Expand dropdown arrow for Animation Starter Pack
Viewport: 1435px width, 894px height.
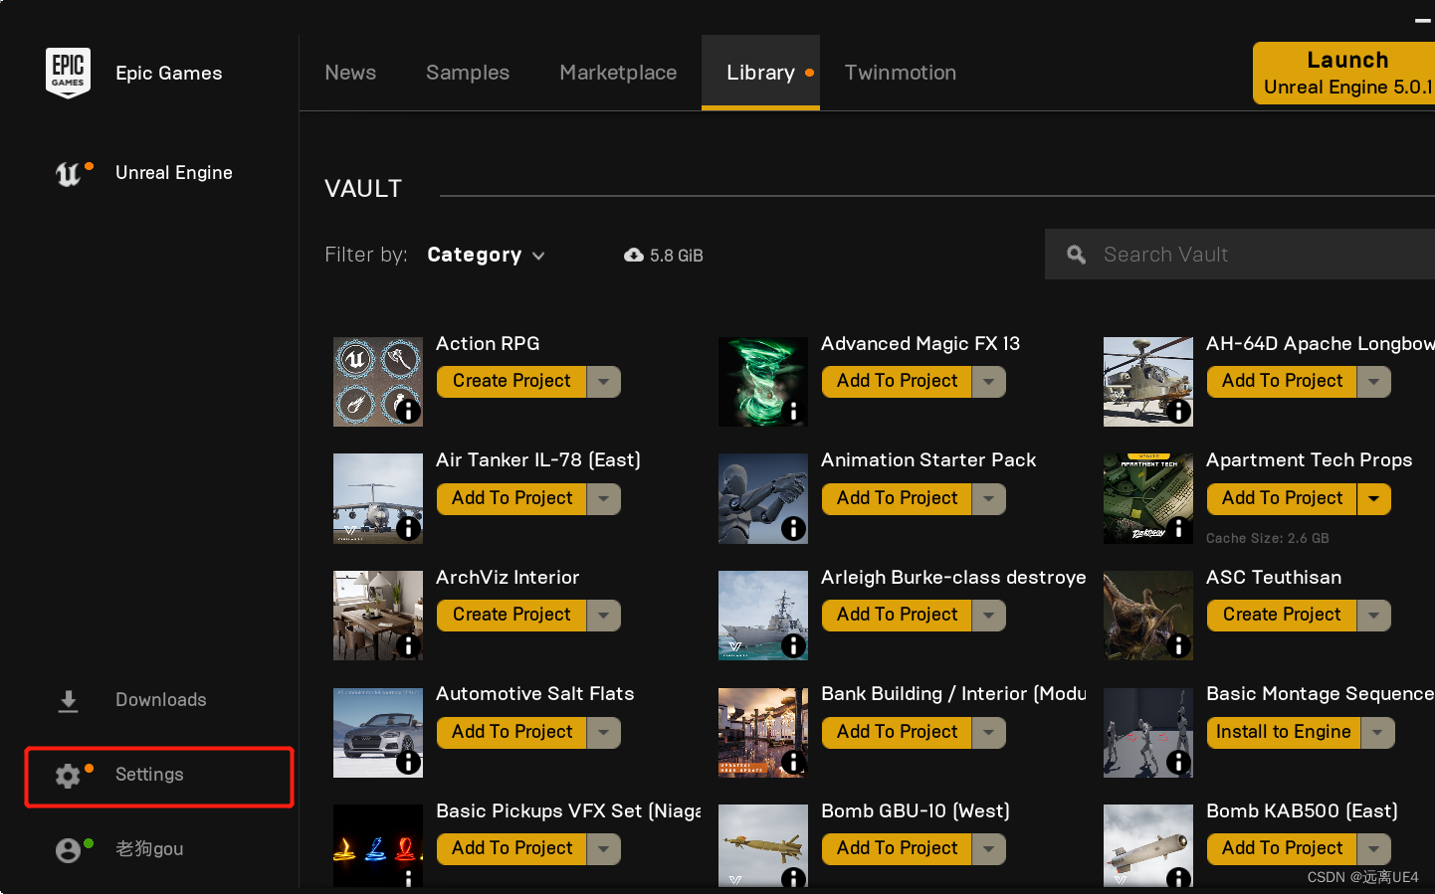click(x=988, y=499)
